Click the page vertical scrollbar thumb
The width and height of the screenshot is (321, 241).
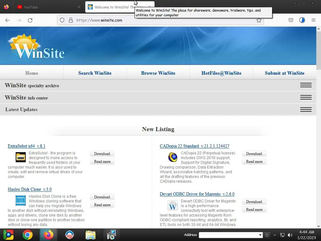point(318,51)
